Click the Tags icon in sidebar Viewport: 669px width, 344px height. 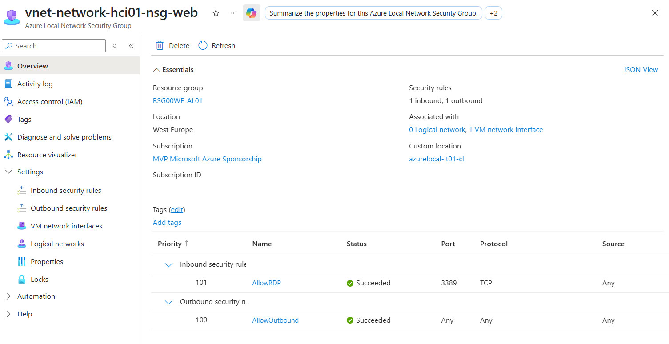[x=8, y=119]
